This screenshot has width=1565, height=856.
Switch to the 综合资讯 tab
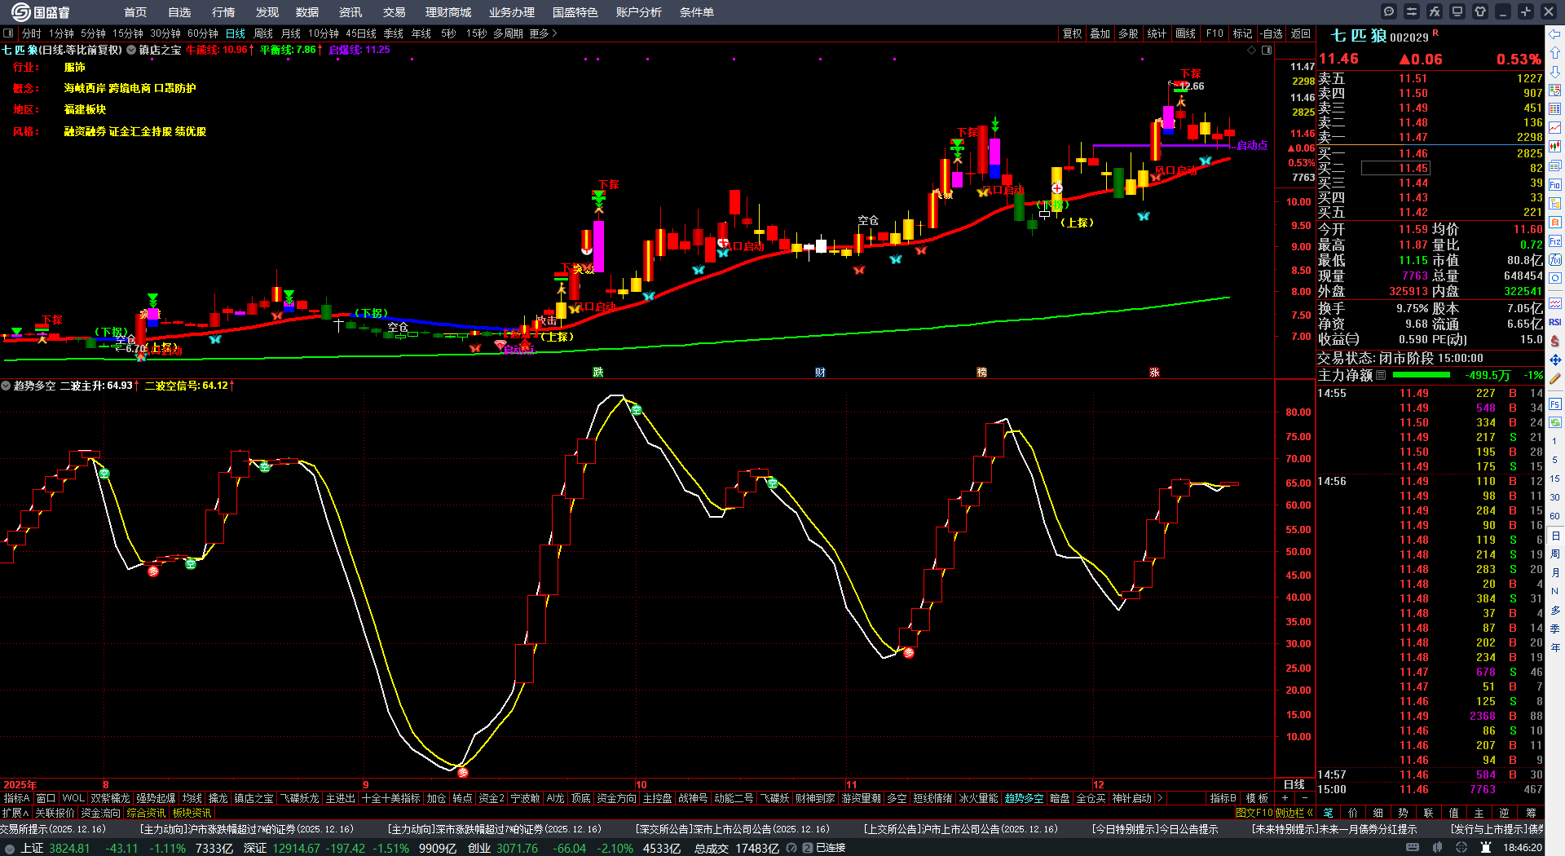point(146,813)
